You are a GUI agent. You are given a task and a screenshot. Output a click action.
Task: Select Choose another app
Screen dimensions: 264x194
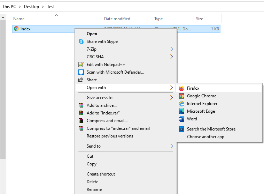point(205,137)
